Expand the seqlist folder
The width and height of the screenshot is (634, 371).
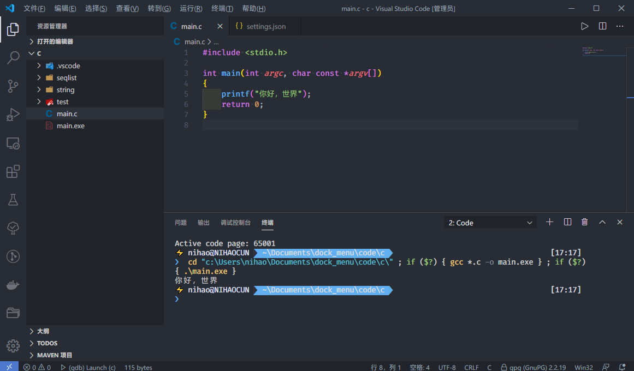click(66, 78)
